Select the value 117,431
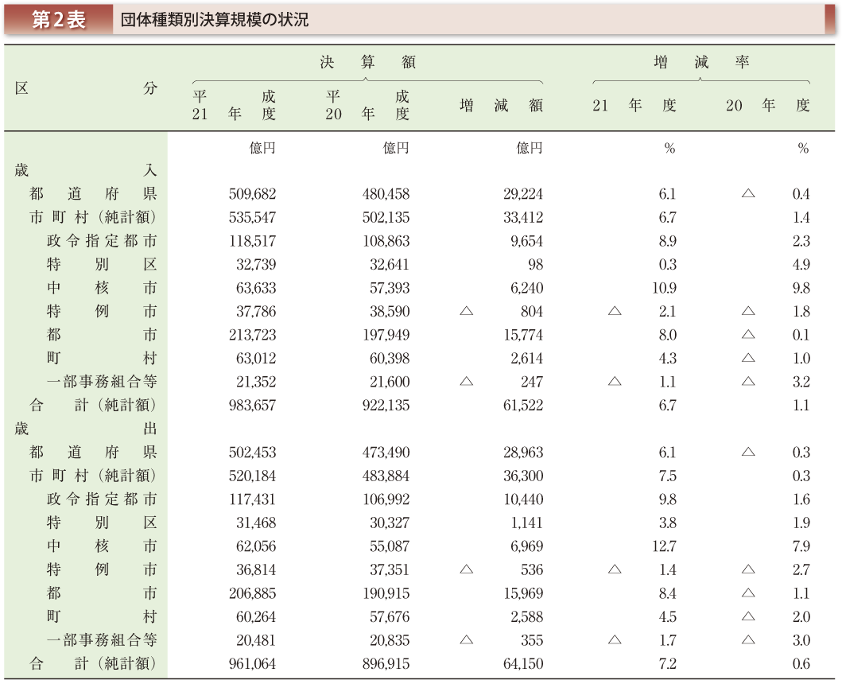The image size is (842, 680). (252, 499)
